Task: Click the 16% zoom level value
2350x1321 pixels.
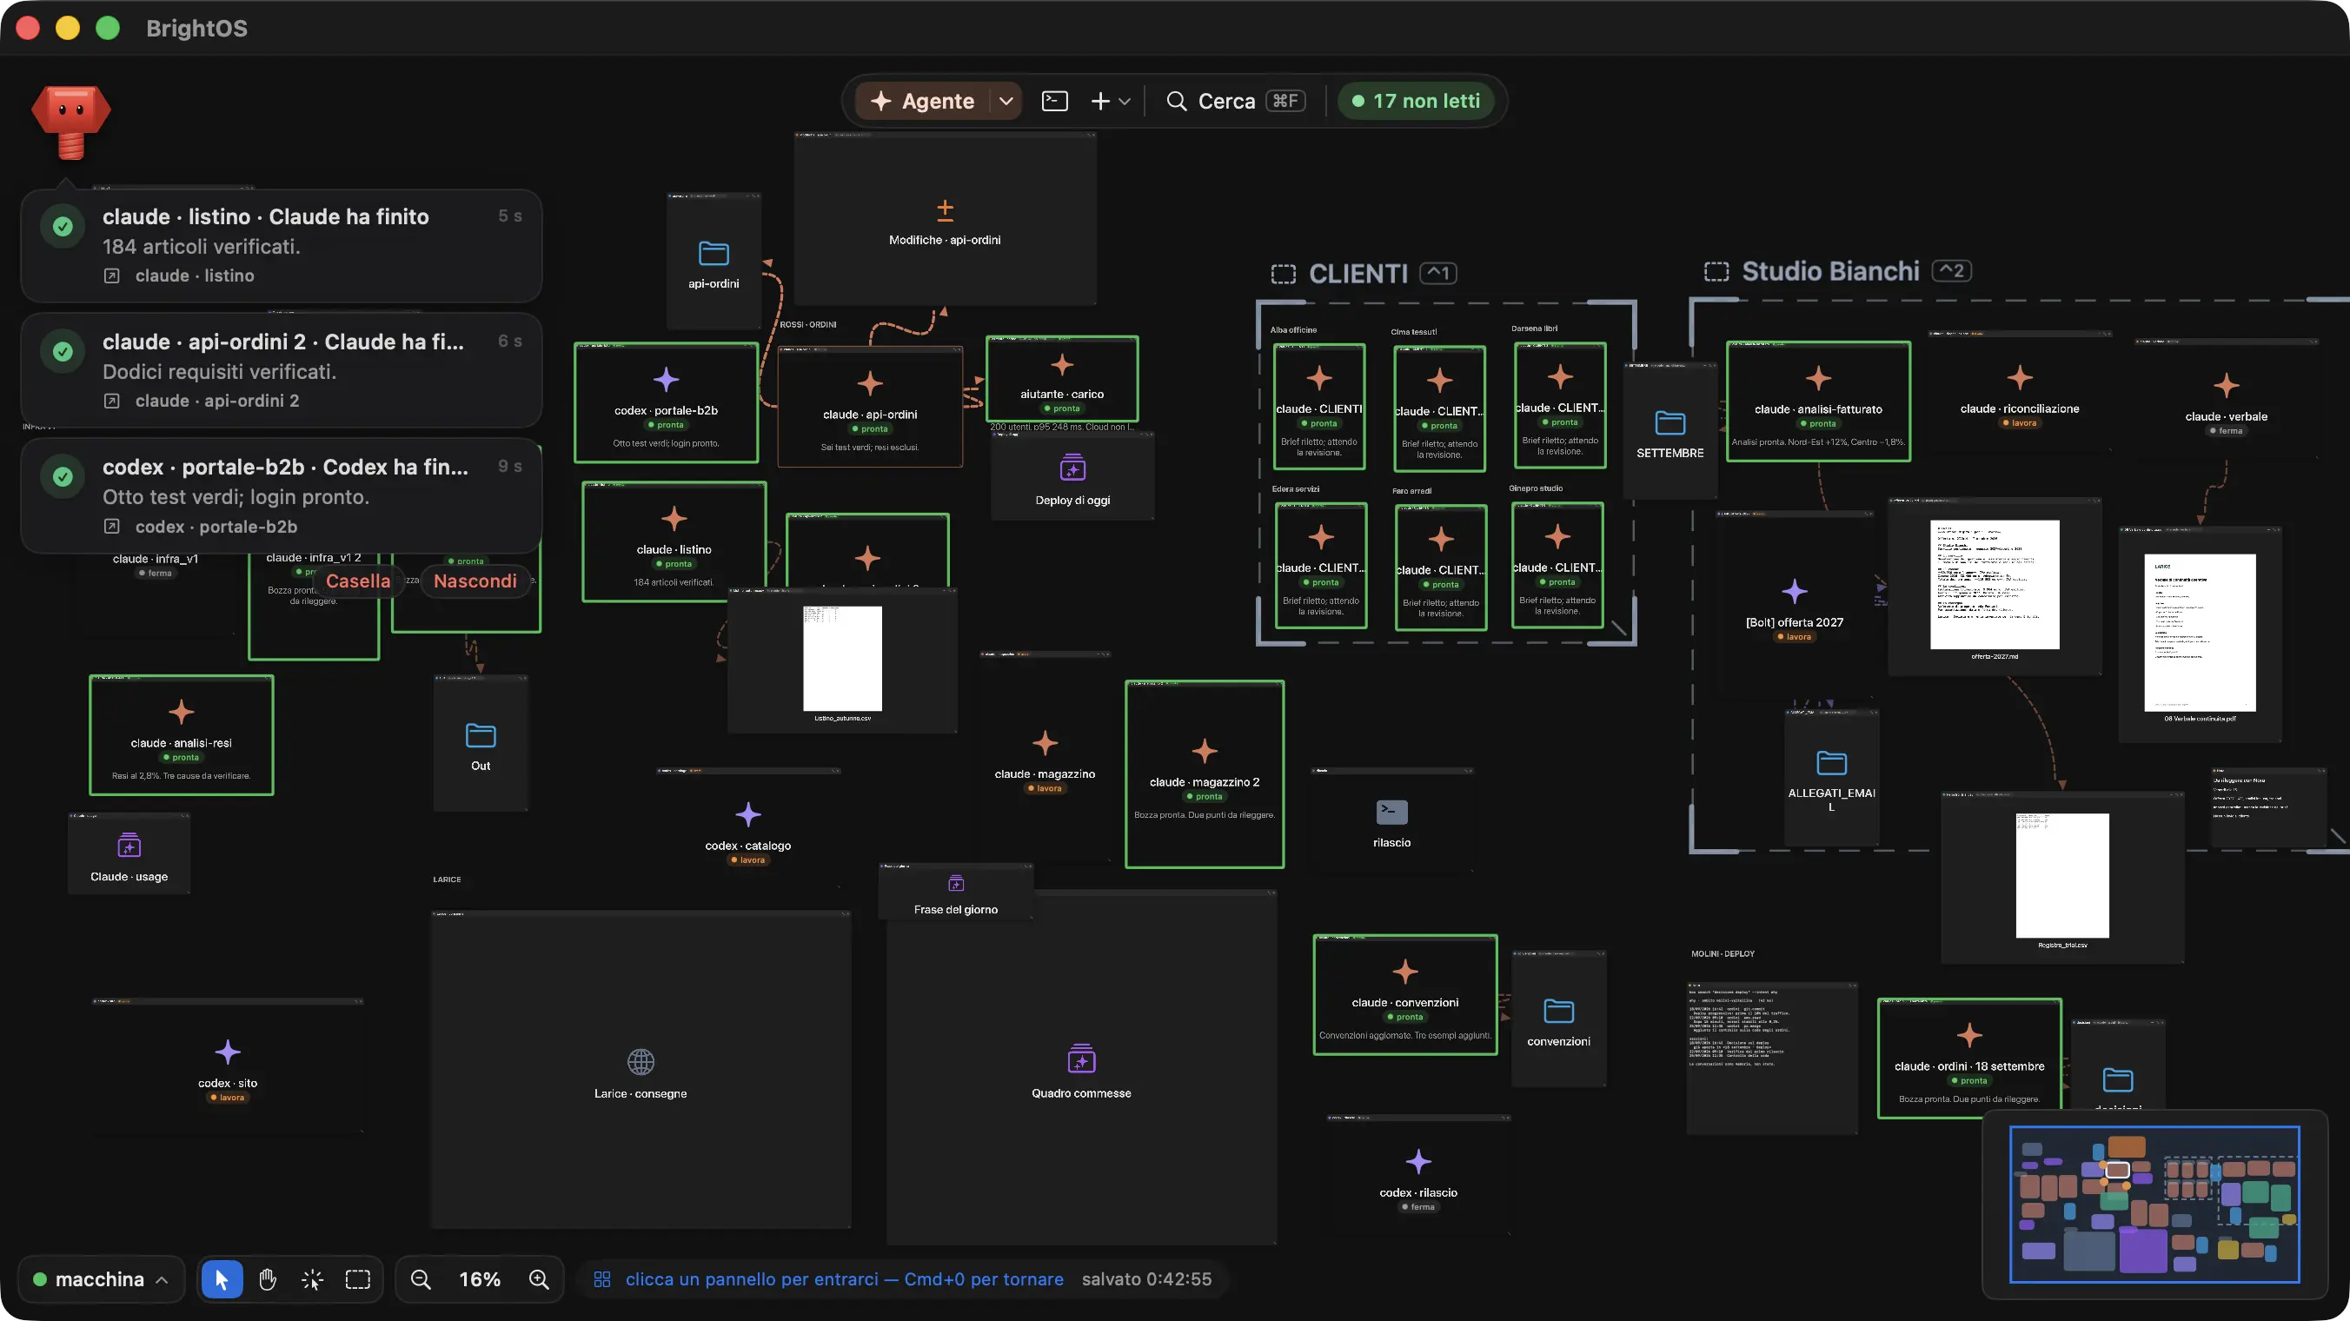Action: coord(480,1279)
